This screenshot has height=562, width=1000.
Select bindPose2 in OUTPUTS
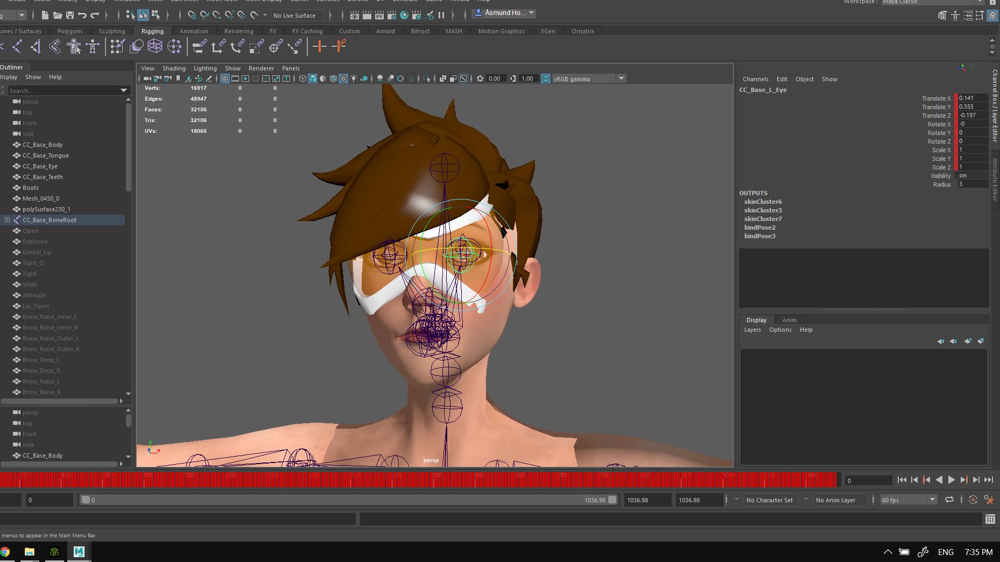[x=759, y=227]
